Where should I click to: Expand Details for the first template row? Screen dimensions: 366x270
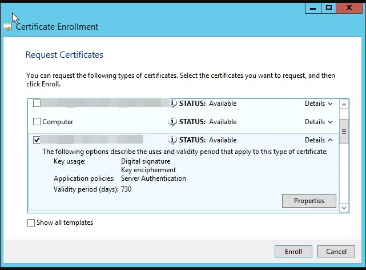click(x=319, y=104)
